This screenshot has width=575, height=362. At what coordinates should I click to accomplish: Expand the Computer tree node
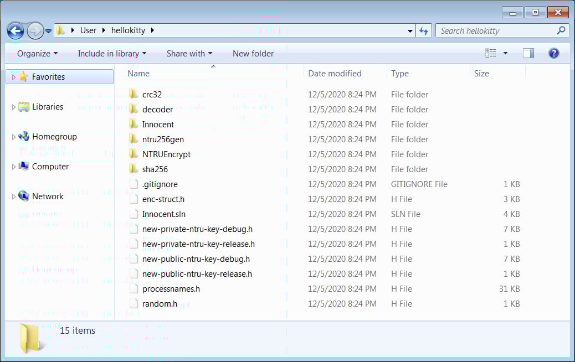pyautogui.click(x=13, y=167)
